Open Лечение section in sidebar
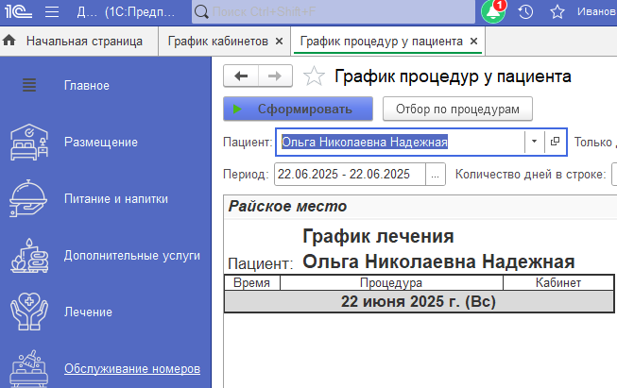617x388 pixels. pyautogui.click(x=88, y=312)
